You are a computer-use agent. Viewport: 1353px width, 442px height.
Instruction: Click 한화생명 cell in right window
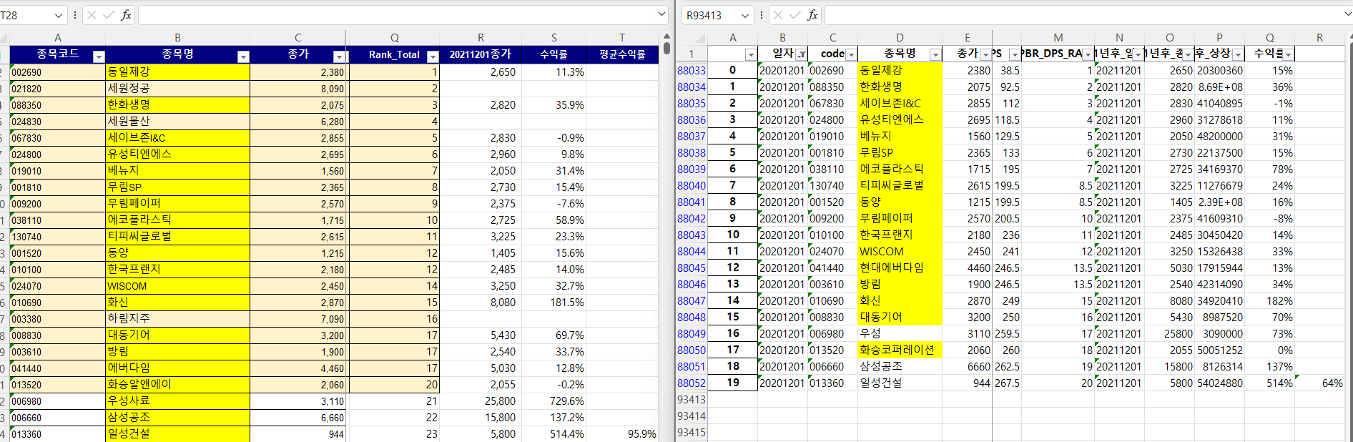900,87
